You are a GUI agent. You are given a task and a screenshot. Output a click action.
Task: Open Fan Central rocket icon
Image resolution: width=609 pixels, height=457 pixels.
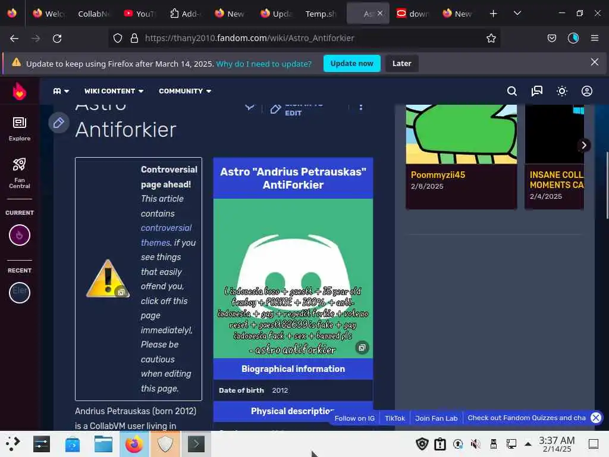pos(20,173)
